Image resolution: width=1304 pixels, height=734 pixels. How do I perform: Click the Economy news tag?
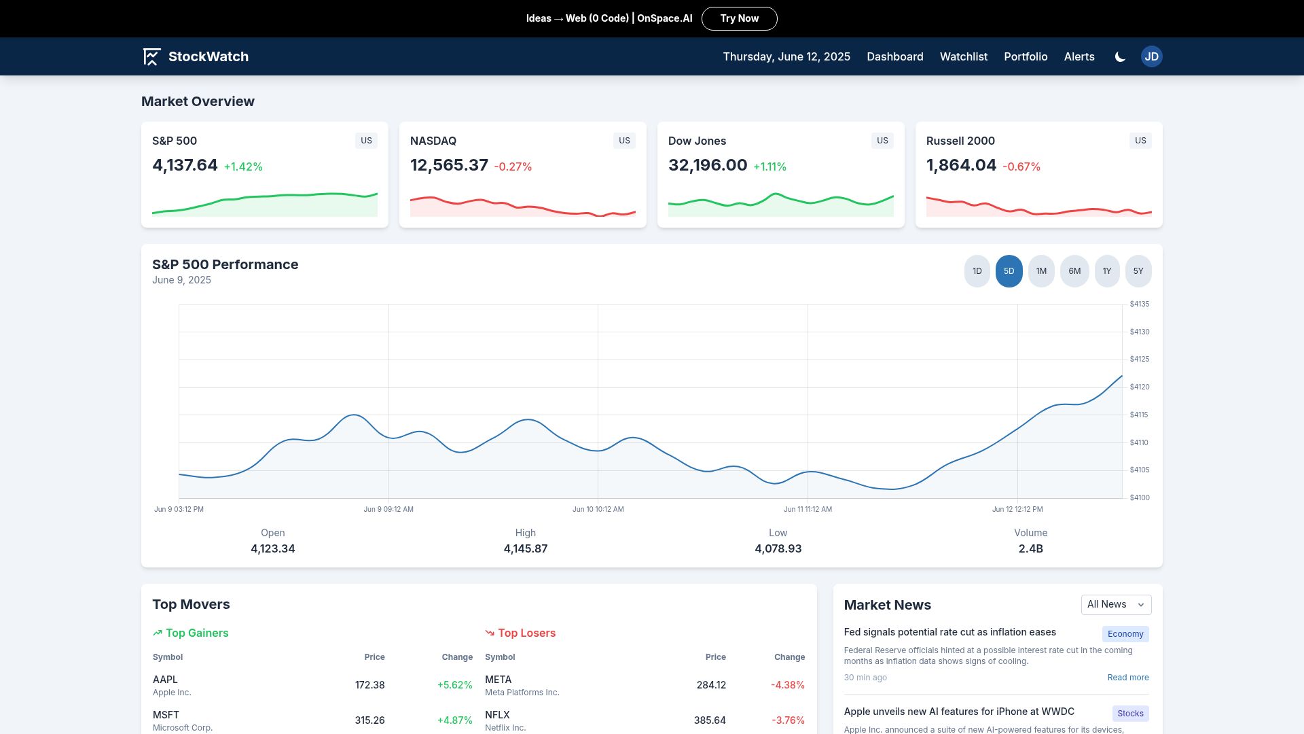pos(1125,634)
